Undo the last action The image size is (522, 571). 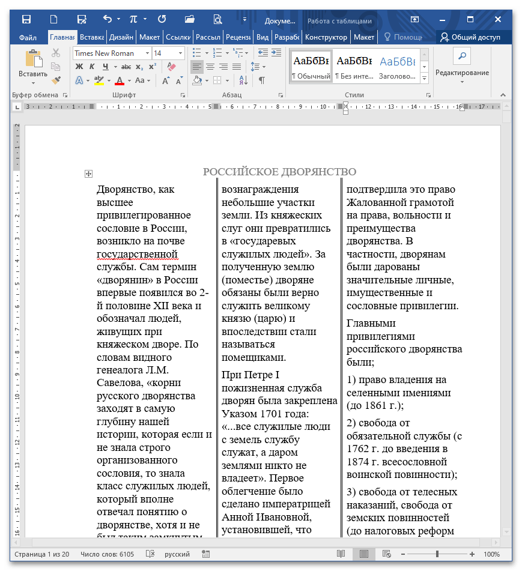point(107,19)
